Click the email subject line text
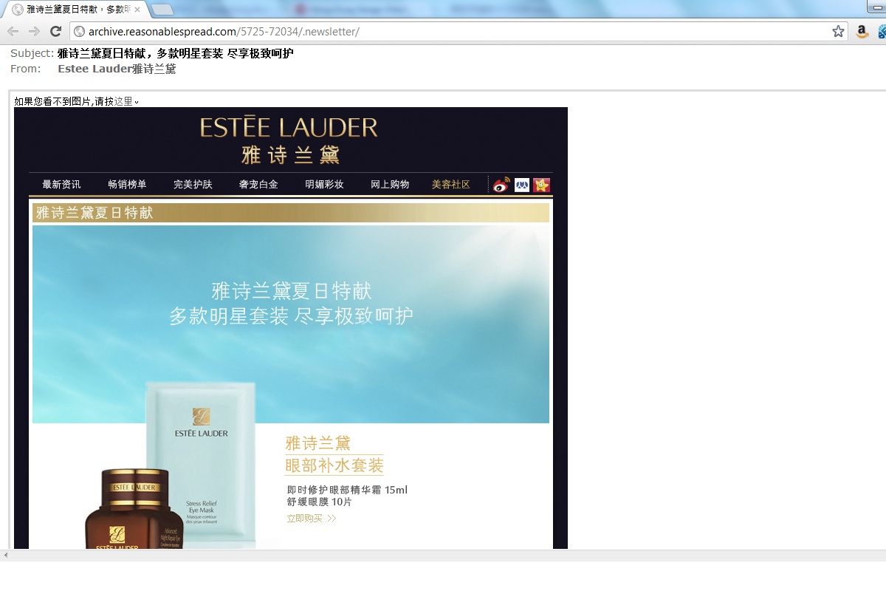Image resolution: width=886 pixels, height=591 pixels. click(175, 53)
